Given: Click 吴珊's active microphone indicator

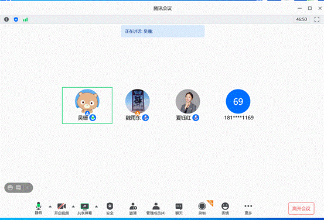Looking at the screenshot, I should pos(93,118).
